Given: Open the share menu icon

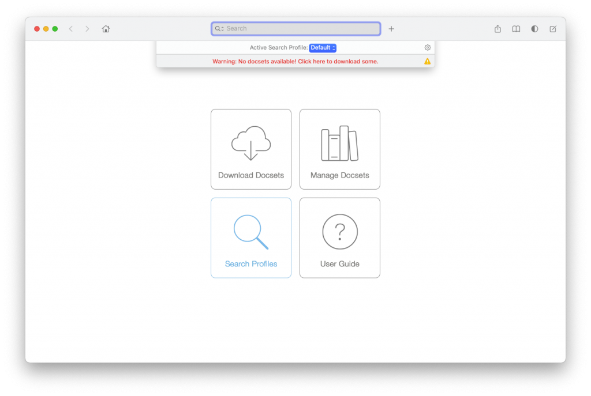Looking at the screenshot, I should tap(498, 29).
